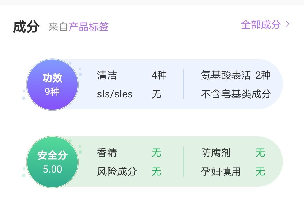The image size is (304, 199).
Task: Select the 不含皂基类成分 soap-free label
Action: (x=236, y=94)
